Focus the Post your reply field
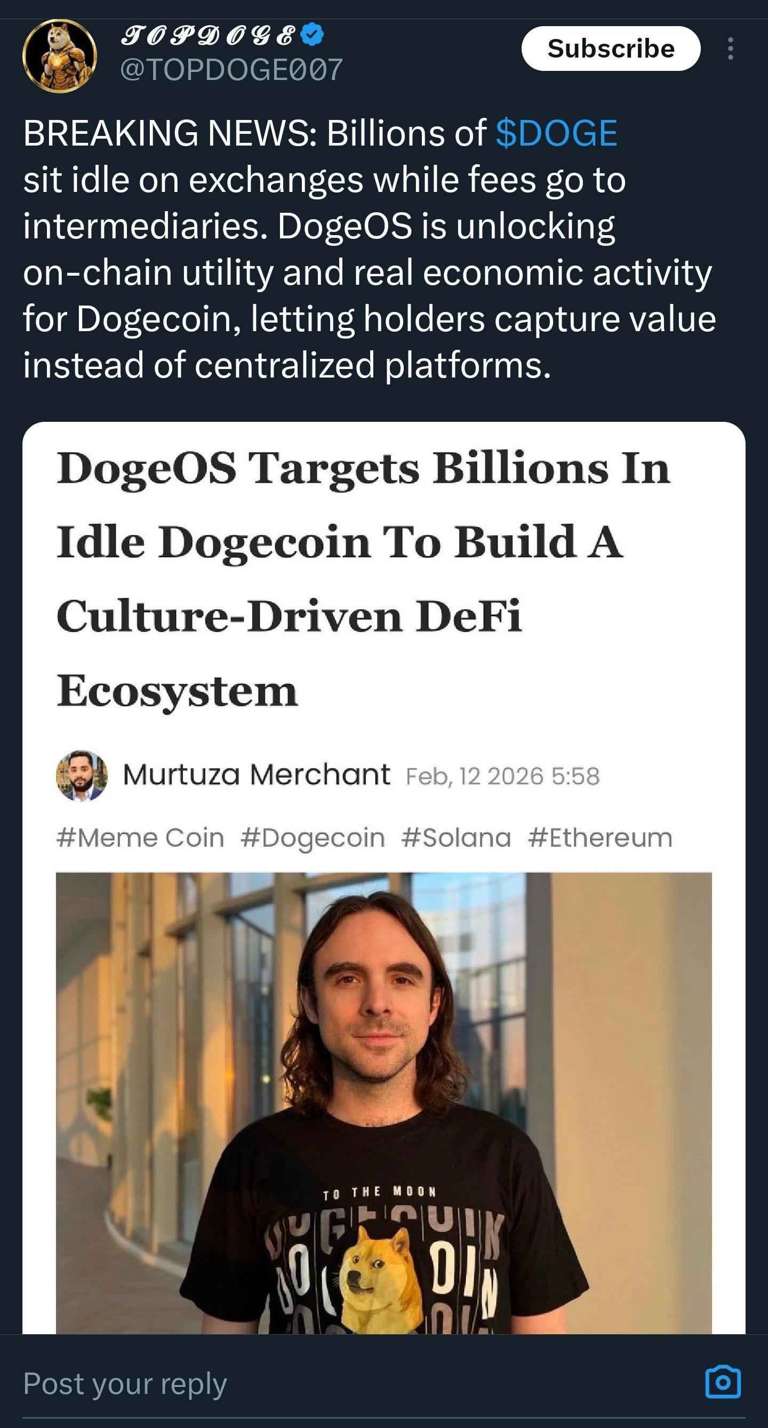Image resolution: width=768 pixels, height=1428 pixels. [333, 1384]
